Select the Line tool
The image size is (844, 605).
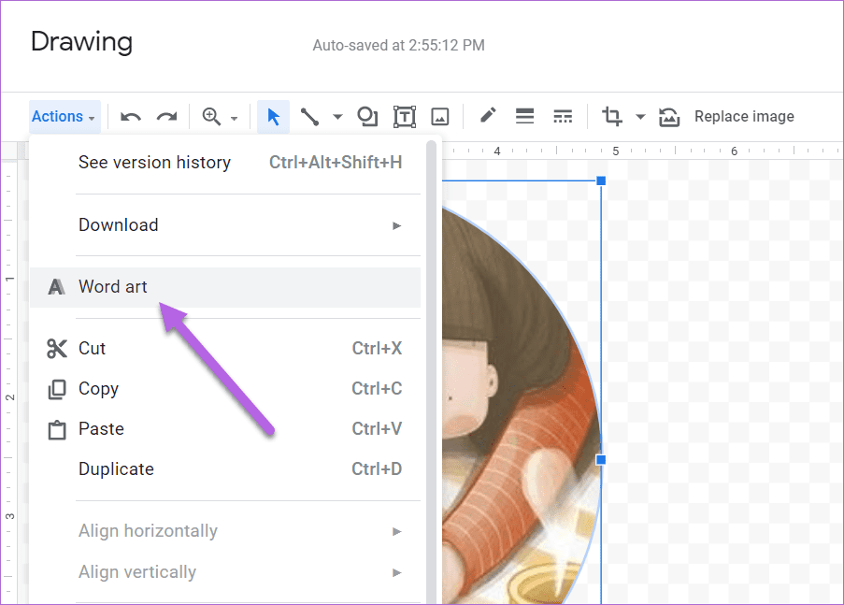pos(309,116)
